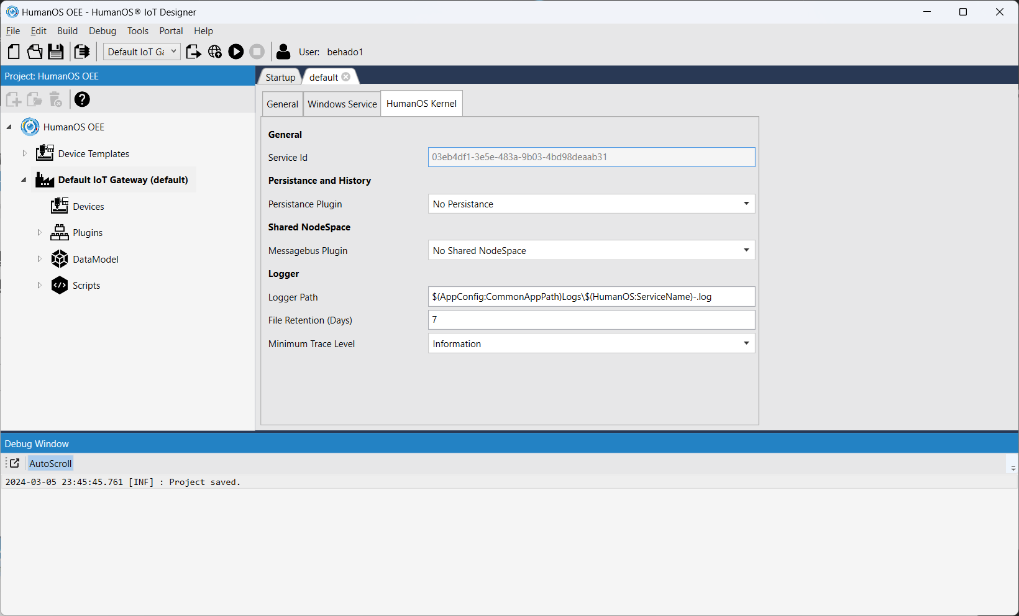
Task: Click the DataModel cube icon
Action: 60,259
